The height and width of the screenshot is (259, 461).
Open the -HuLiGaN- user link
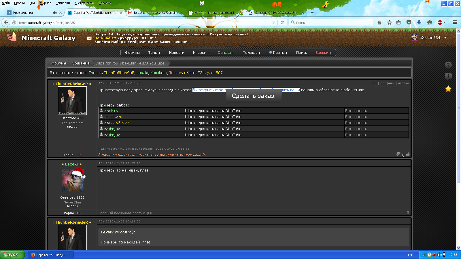114,117
